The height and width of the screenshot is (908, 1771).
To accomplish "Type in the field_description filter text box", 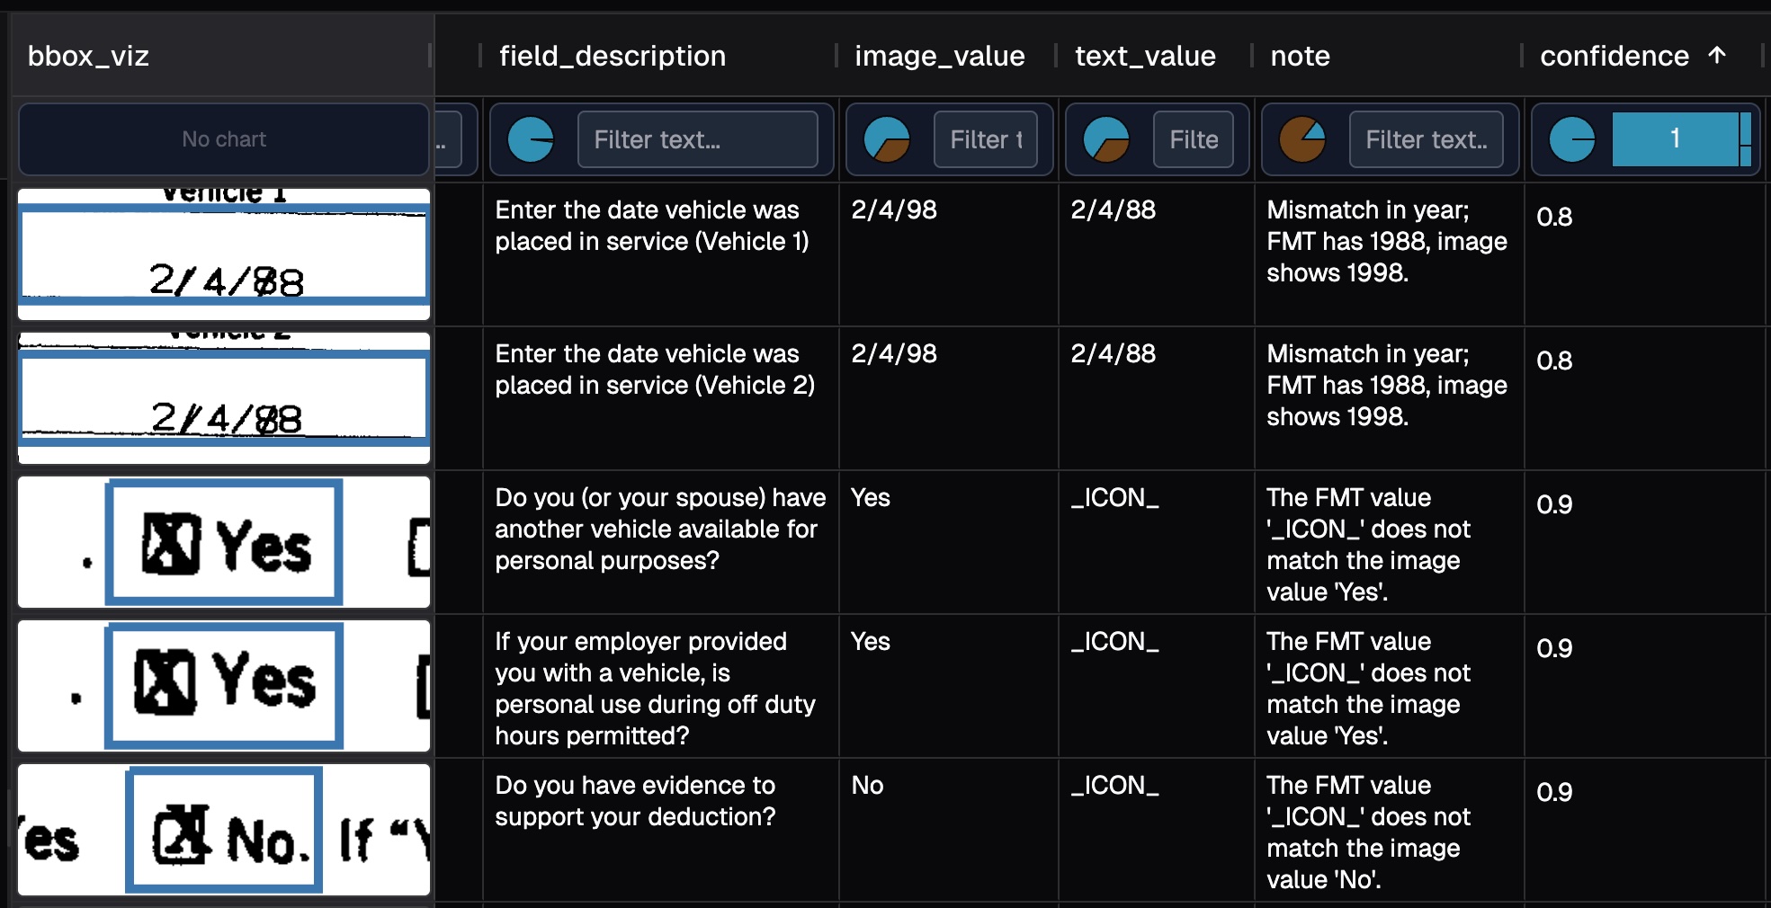I will tap(697, 139).
